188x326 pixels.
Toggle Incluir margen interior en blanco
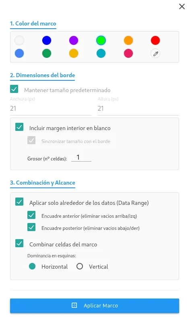click(19, 127)
